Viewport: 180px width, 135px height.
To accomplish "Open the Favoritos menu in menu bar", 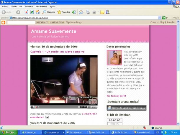I will [29, 6].
